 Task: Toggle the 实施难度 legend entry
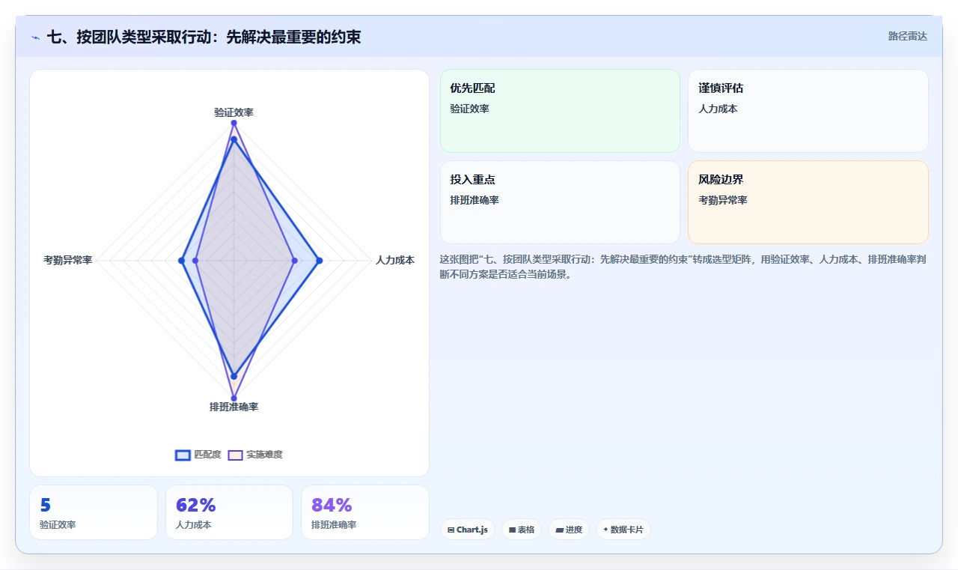(x=255, y=455)
